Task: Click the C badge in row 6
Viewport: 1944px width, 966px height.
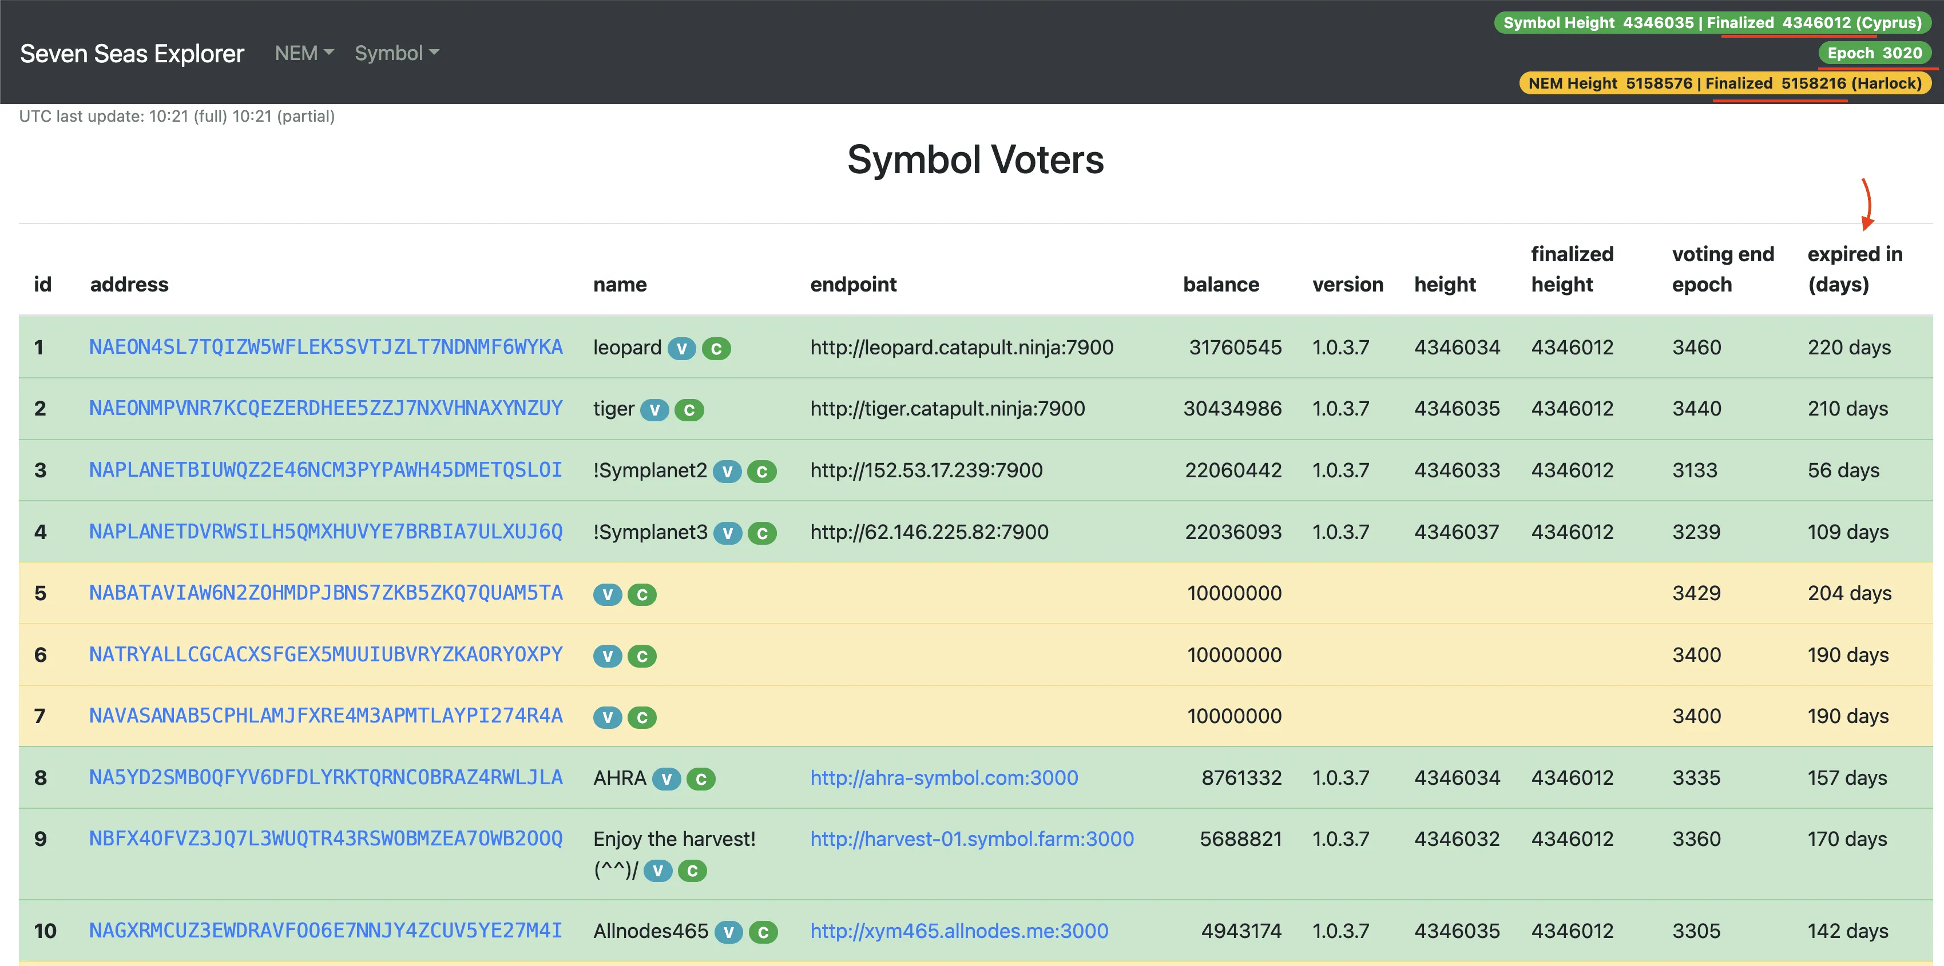Action: pyautogui.click(x=642, y=656)
